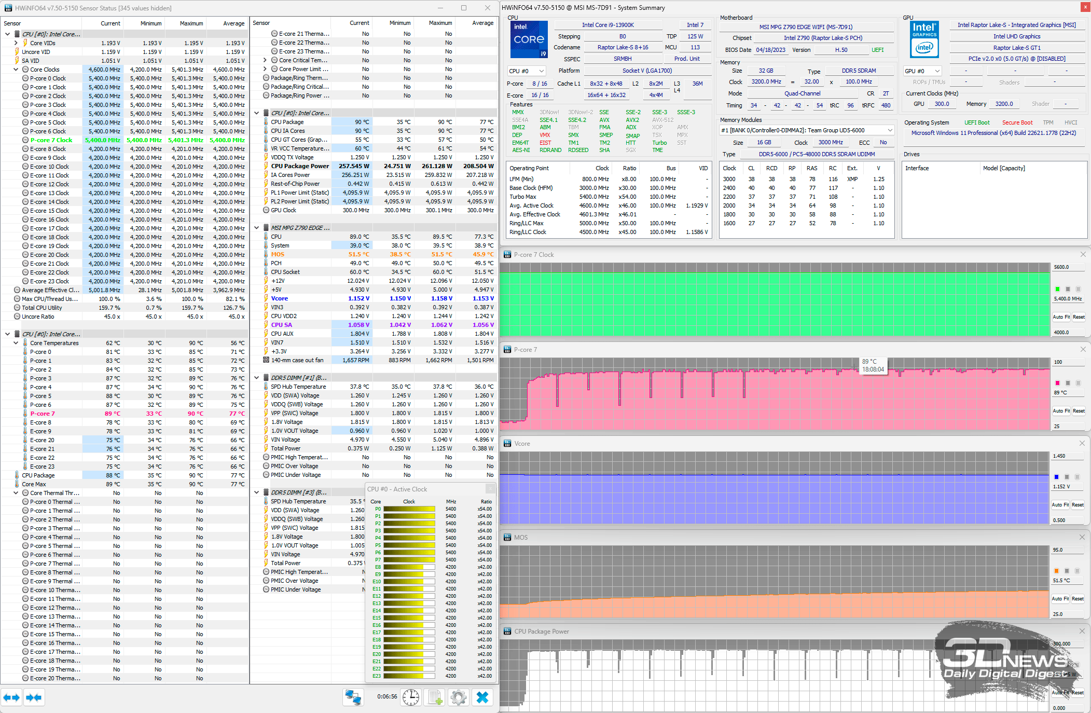Image resolution: width=1091 pixels, height=713 pixels.
Task: Click the 1.450 upper limit field on Vcore graph
Action: 1067,456
